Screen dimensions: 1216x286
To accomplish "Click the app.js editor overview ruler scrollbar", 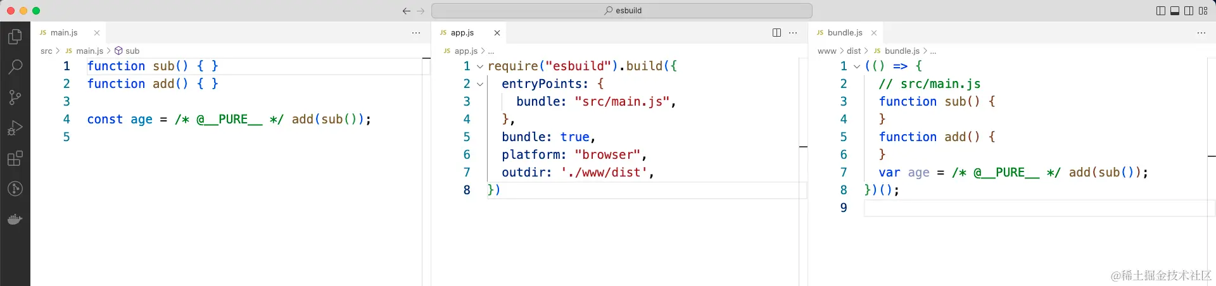I will pyautogui.click(x=803, y=171).
